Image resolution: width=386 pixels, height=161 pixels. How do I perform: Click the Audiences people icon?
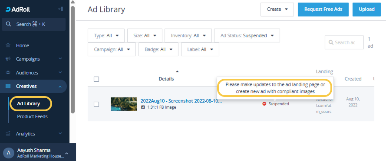click(8, 73)
